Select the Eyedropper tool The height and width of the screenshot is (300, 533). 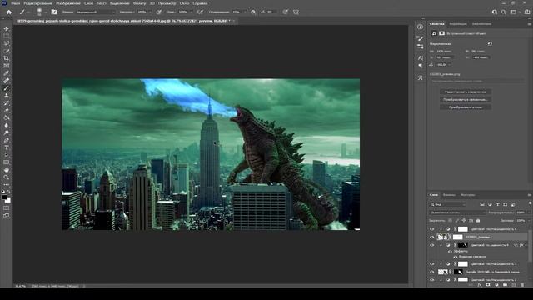(6, 73)
